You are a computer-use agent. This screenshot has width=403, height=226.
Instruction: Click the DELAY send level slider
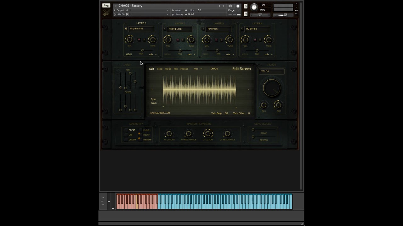coord(264,130)
